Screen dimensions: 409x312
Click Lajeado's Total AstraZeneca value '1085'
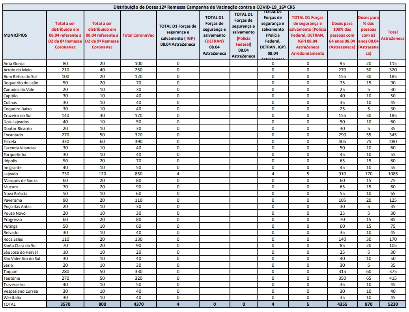(393, 174)
